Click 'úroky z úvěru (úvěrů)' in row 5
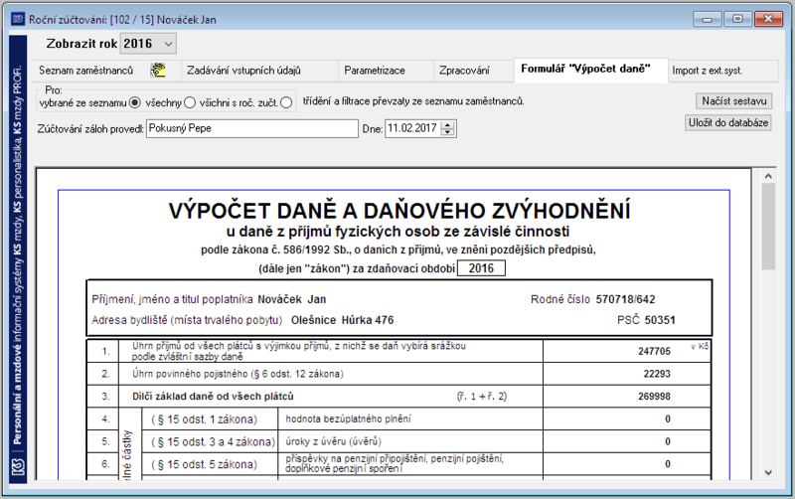This screenshot has height=499, width=795. click(333, 441)
